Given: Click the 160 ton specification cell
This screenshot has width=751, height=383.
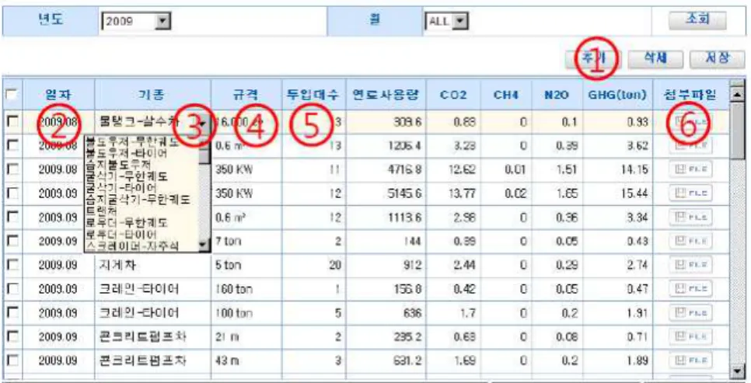Looking at the screenshot, I should click(246, 289).
